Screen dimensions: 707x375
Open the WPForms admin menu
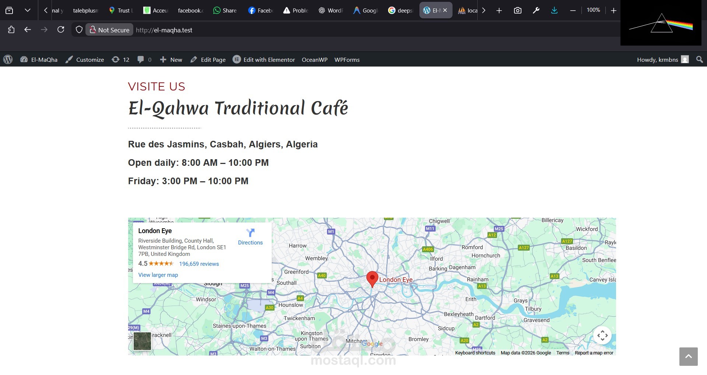(347, 60)
